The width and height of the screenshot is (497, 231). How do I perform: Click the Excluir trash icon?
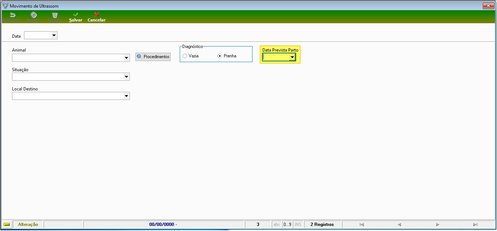(x=55, y=15)
